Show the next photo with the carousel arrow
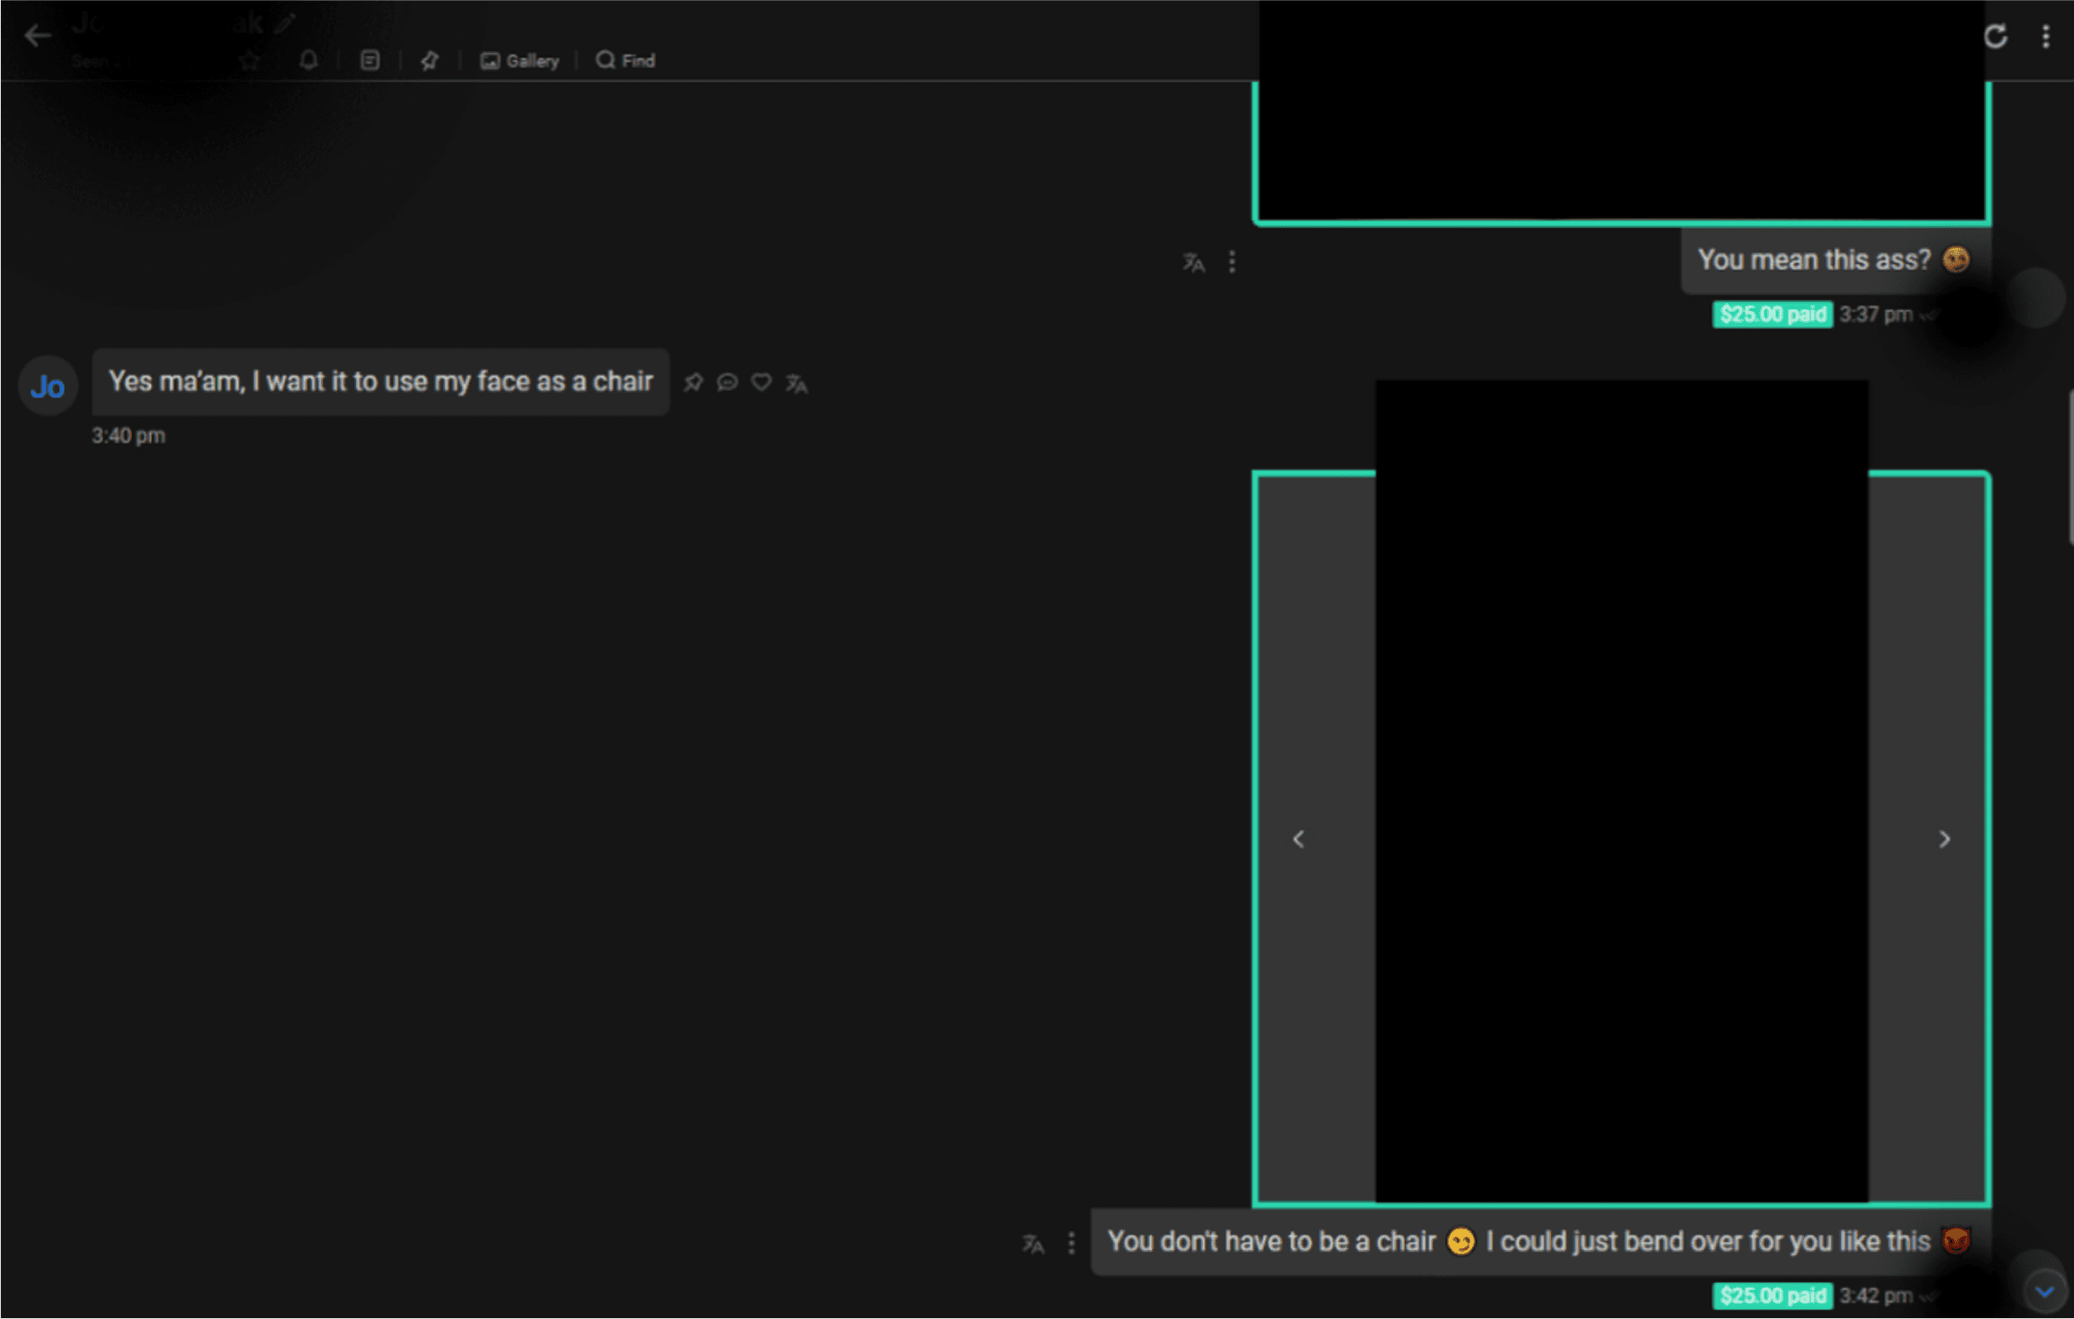The image size is (2074, 1319). [1944, 839]
